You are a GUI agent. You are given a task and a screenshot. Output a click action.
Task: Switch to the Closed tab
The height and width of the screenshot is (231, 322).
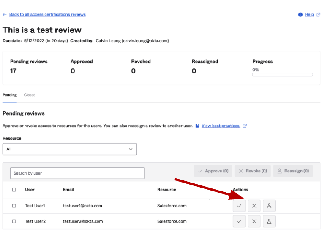[30, 95]
